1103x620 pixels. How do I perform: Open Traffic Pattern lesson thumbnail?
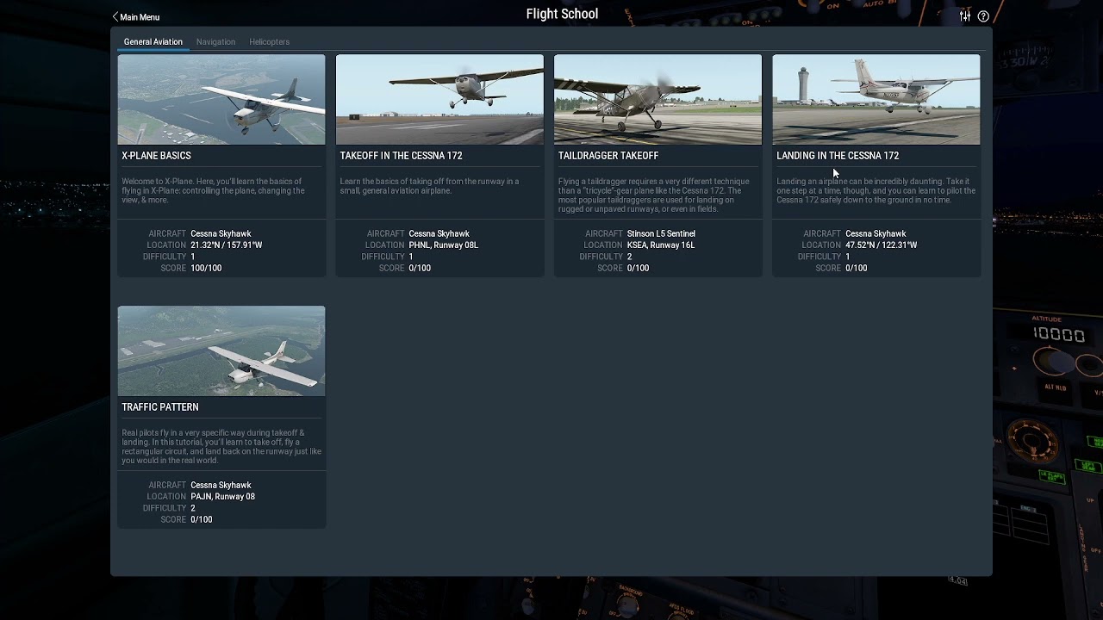[221, 351]
